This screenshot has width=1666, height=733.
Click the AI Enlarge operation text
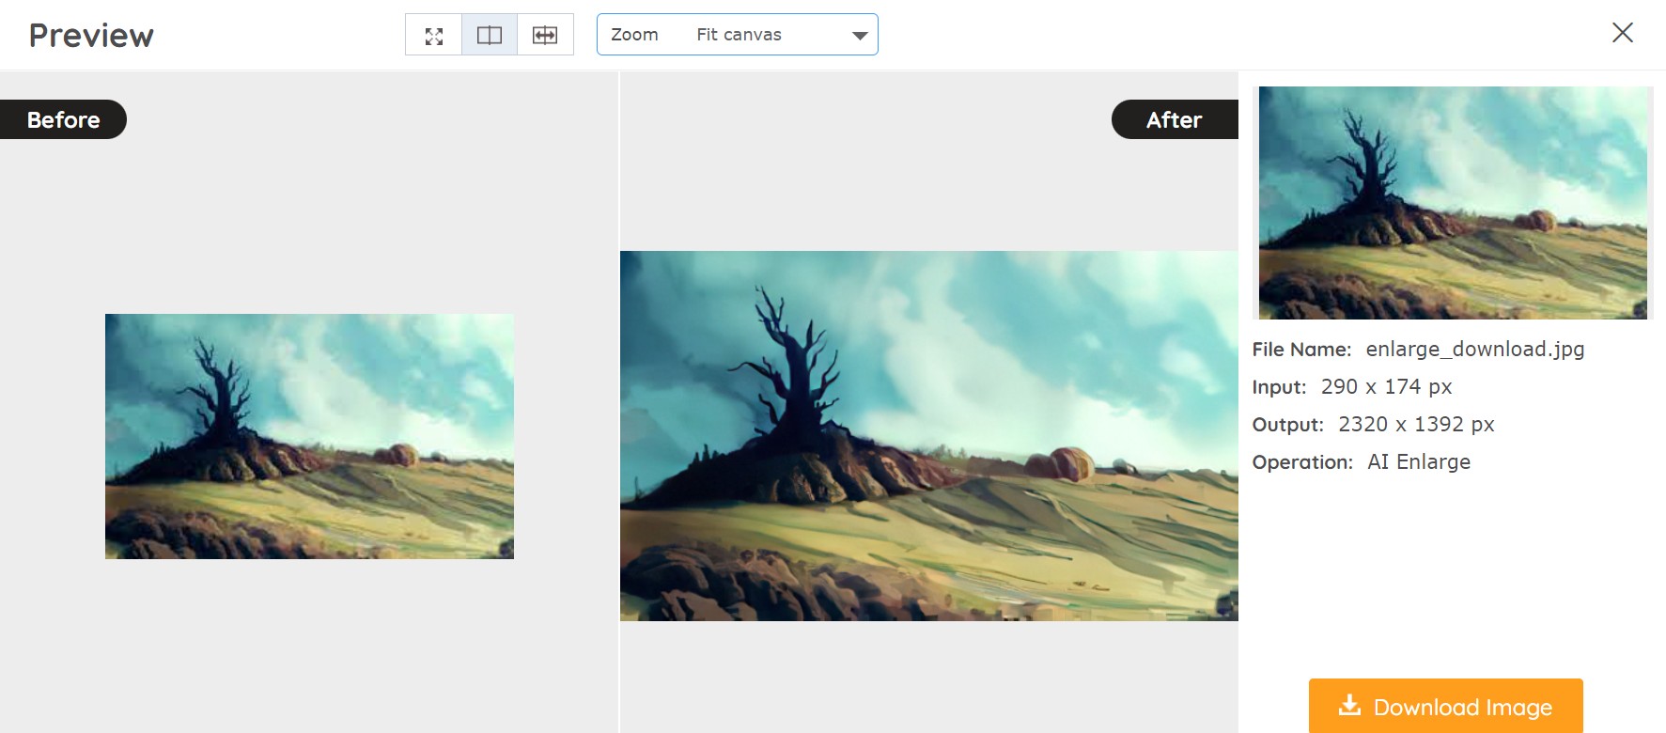(x=1418, y=462)
